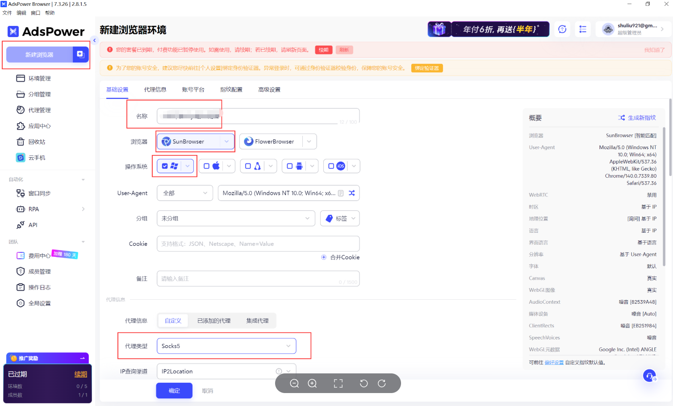The height and width of the screenshot is (406, 673).
Task: Toggle fullscreen view icon in overlay toolbar
Action: 339,383
